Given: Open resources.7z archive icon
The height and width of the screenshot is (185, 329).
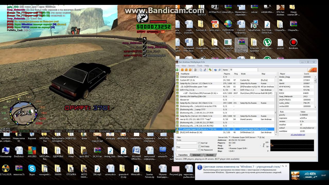Looking at the screenshot, I should (x=19, y=170).
